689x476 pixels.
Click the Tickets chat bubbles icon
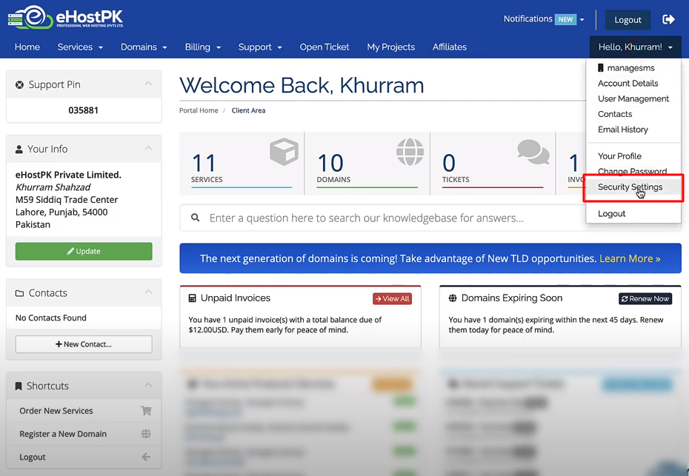click(533, 152)
